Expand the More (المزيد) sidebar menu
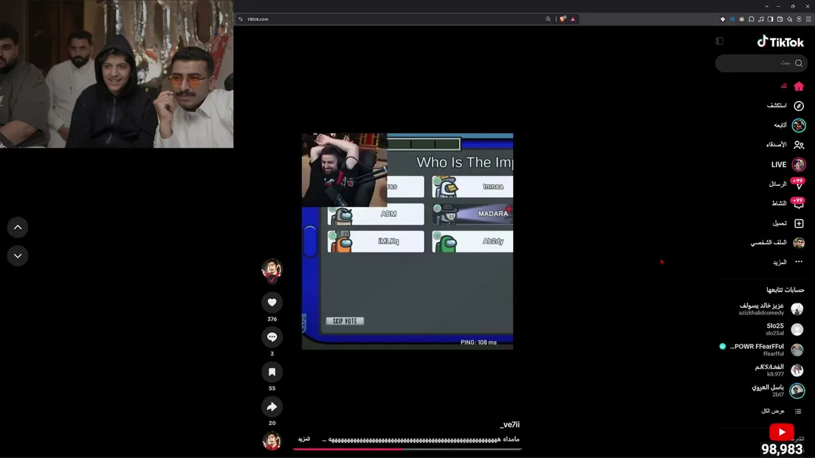The width and height of the screenshot is (815, 458). (x=788, y=262)
